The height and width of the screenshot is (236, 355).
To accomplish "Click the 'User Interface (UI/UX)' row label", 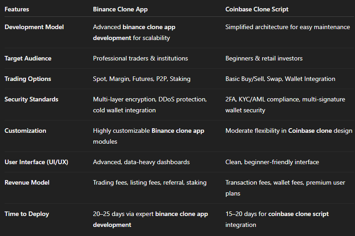I will pos(36,162).
